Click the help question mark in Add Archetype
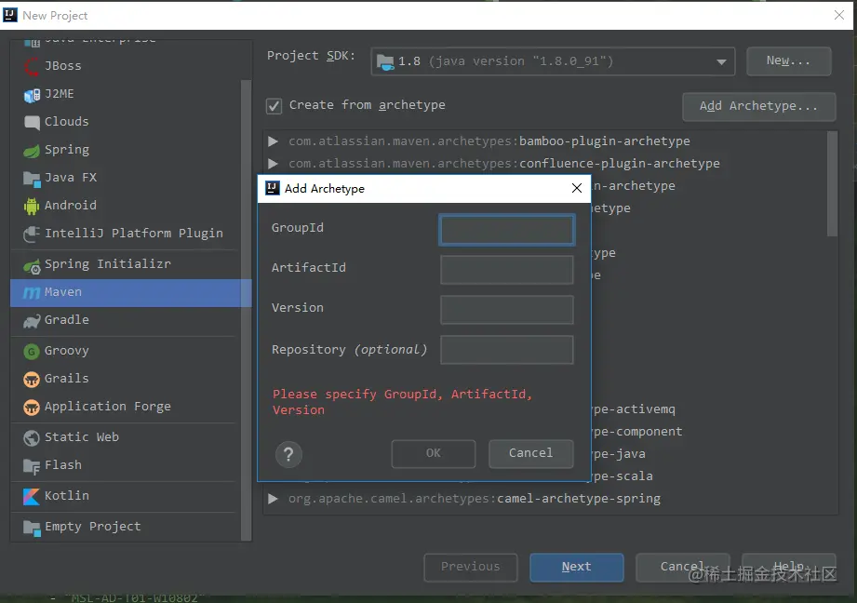 (288, 454)
